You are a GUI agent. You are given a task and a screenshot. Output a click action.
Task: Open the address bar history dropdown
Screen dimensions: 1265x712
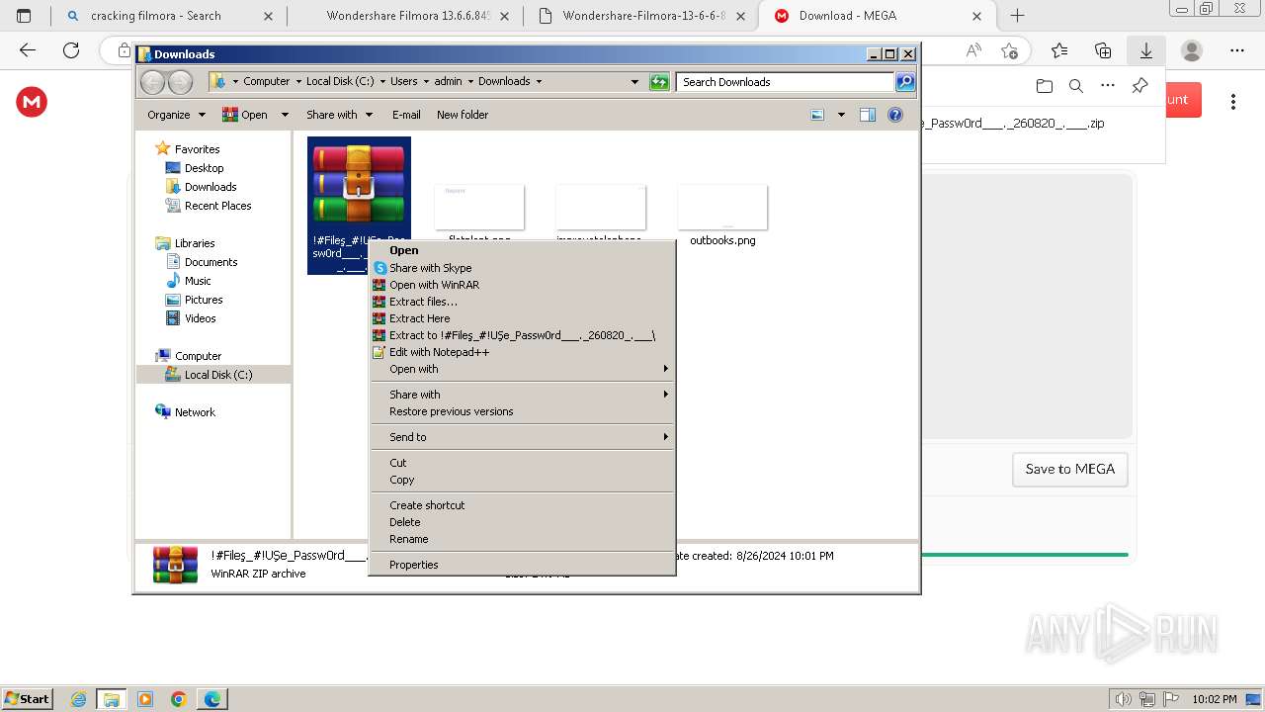tap(634, 82)
